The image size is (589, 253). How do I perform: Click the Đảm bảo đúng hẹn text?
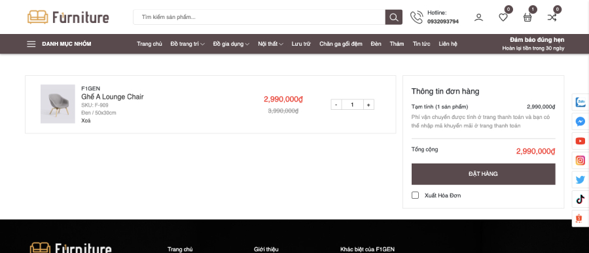(x=537, y=40)
